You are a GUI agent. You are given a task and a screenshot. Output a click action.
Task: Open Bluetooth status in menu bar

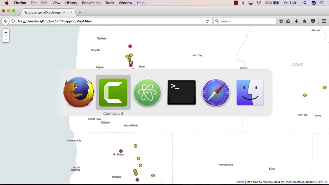click(243, 3)
